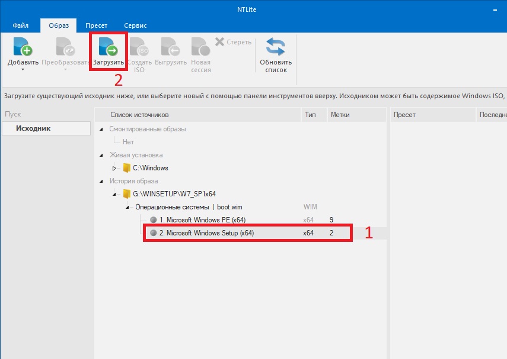Click the Список источников column header
Image resolution: width=507 pixels, height=359 pixels.
coord(198,115)
